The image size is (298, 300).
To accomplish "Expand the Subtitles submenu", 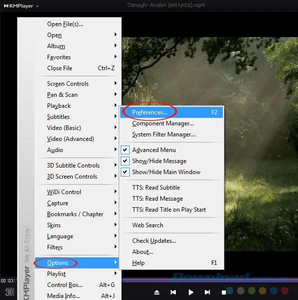I will (77, 117).
